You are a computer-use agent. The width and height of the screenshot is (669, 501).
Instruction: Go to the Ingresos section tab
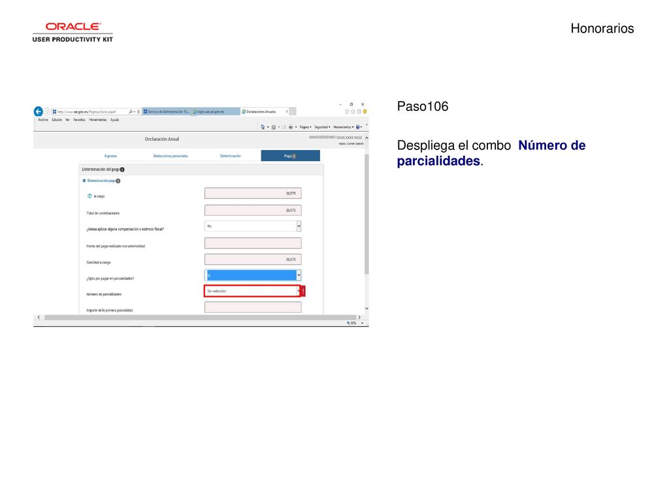(110, 156)
